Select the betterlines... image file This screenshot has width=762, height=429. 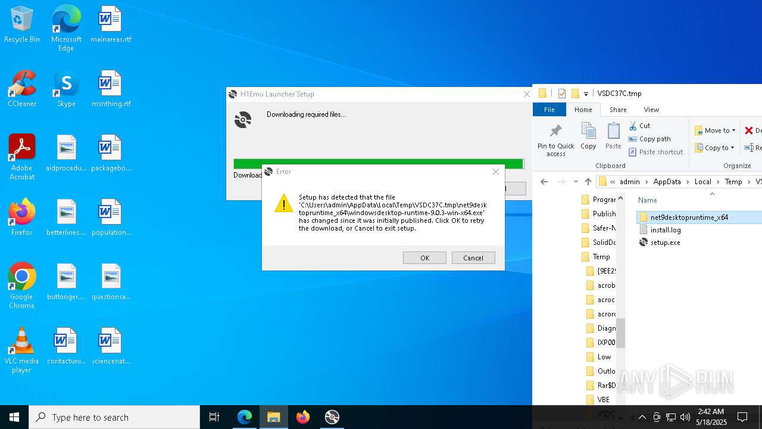[x=66, y=217]
